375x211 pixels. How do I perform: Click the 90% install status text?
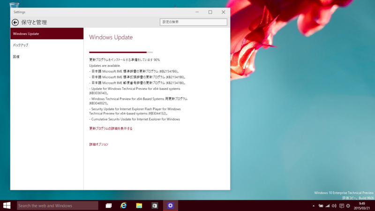pyautogui.click(x=125, y=60)
